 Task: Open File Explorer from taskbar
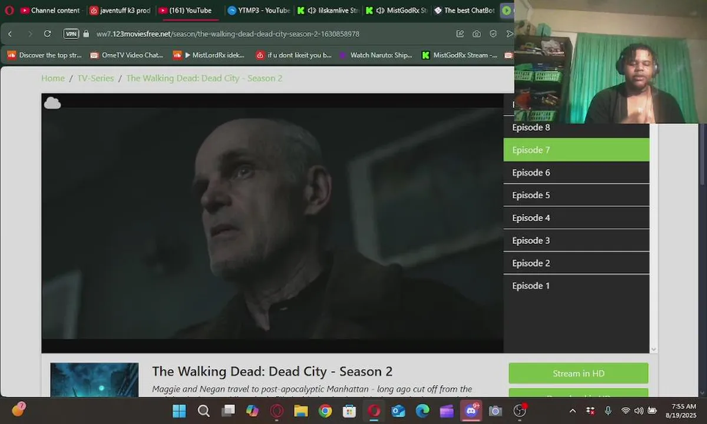[x=301, y=410]
